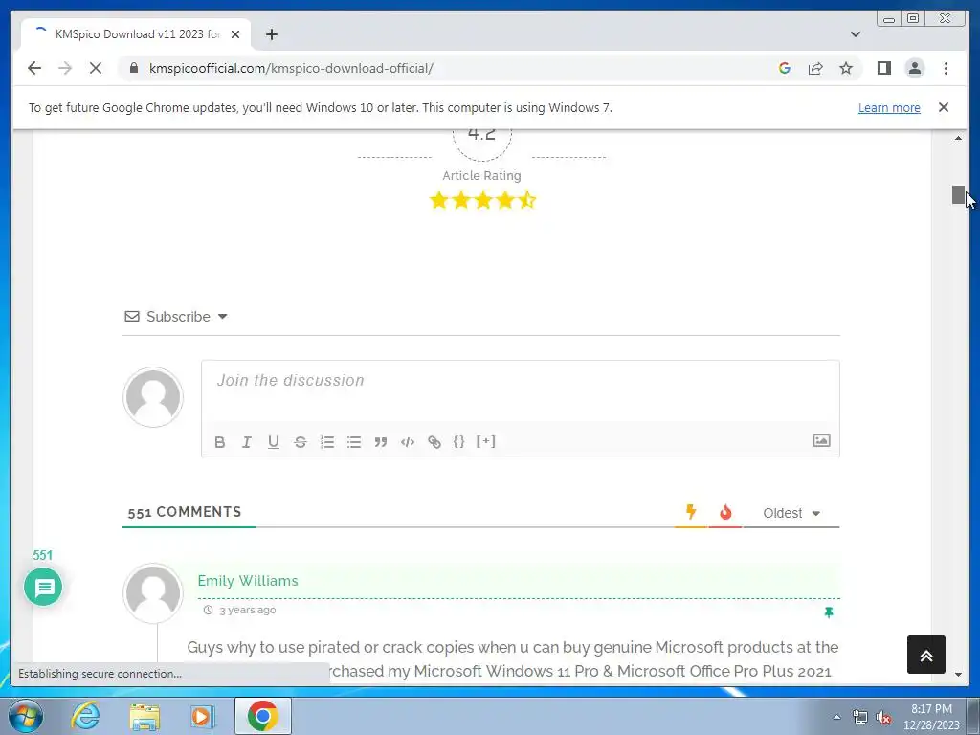The width and height of the screenshot is (980, 735).
Task: Toggle bold formatting in comment editor
Action: [x=219, y=442]
